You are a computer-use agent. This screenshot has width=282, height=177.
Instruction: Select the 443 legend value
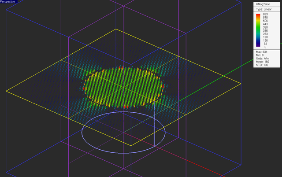[265, 24]
